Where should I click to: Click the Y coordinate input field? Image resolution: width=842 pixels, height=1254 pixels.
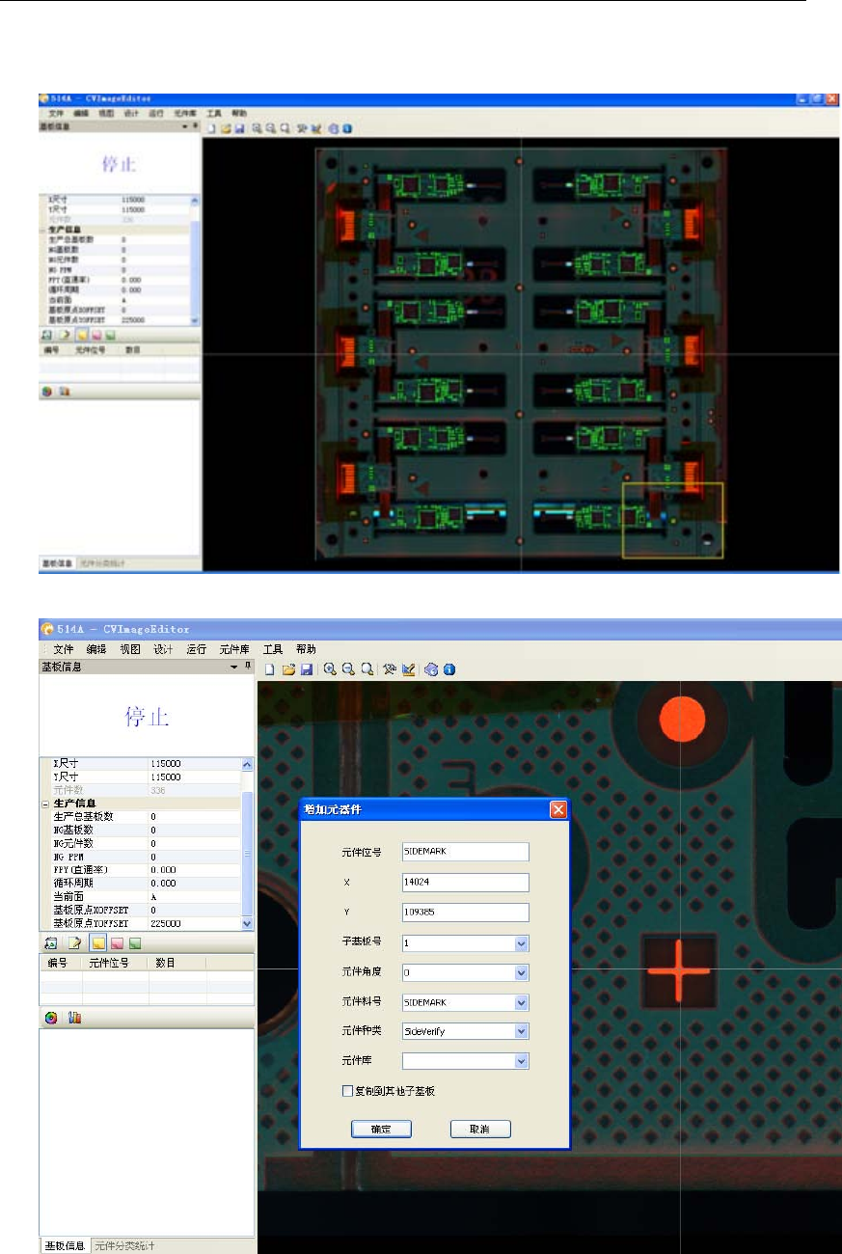click(x=466, y=912)
